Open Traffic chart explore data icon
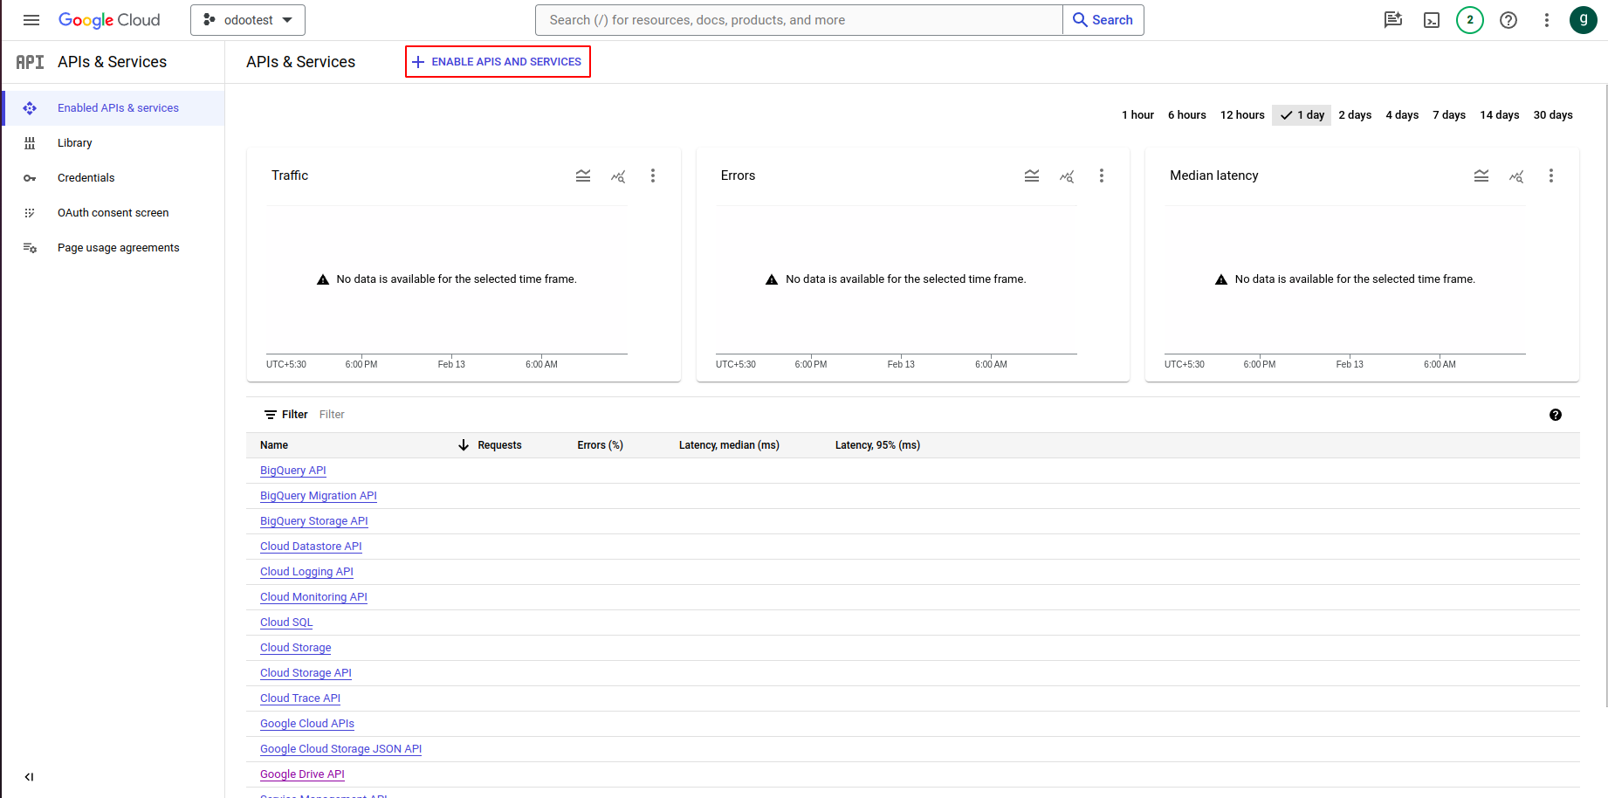The image size is (1608, 798). click(618, 176)
